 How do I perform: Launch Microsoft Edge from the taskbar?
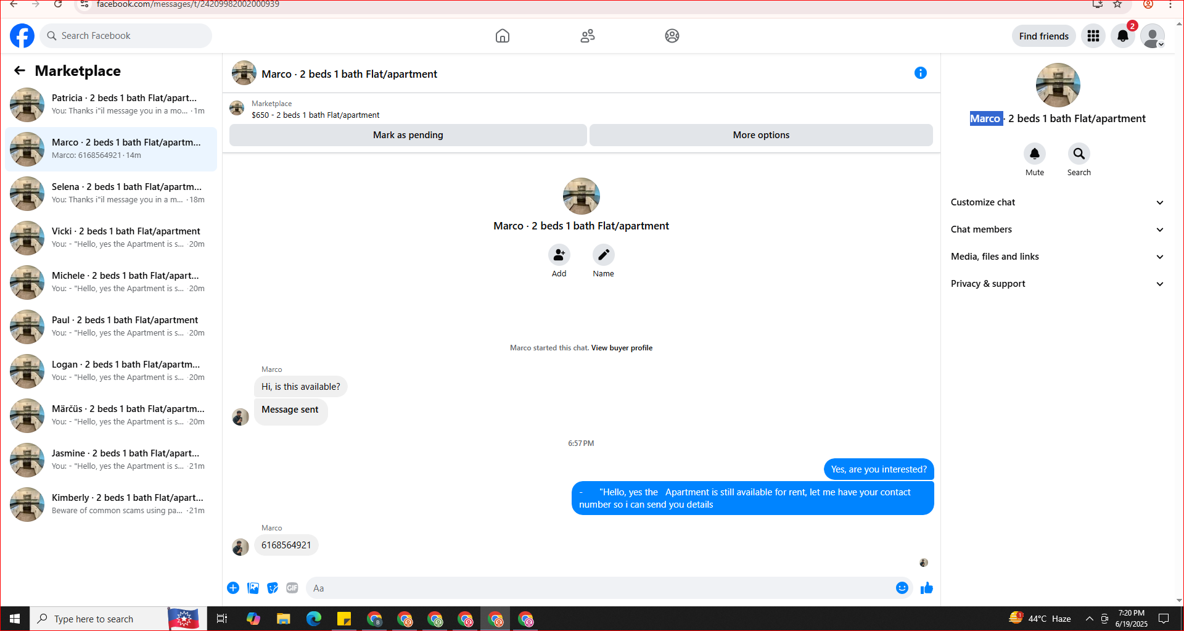[314, 619]
